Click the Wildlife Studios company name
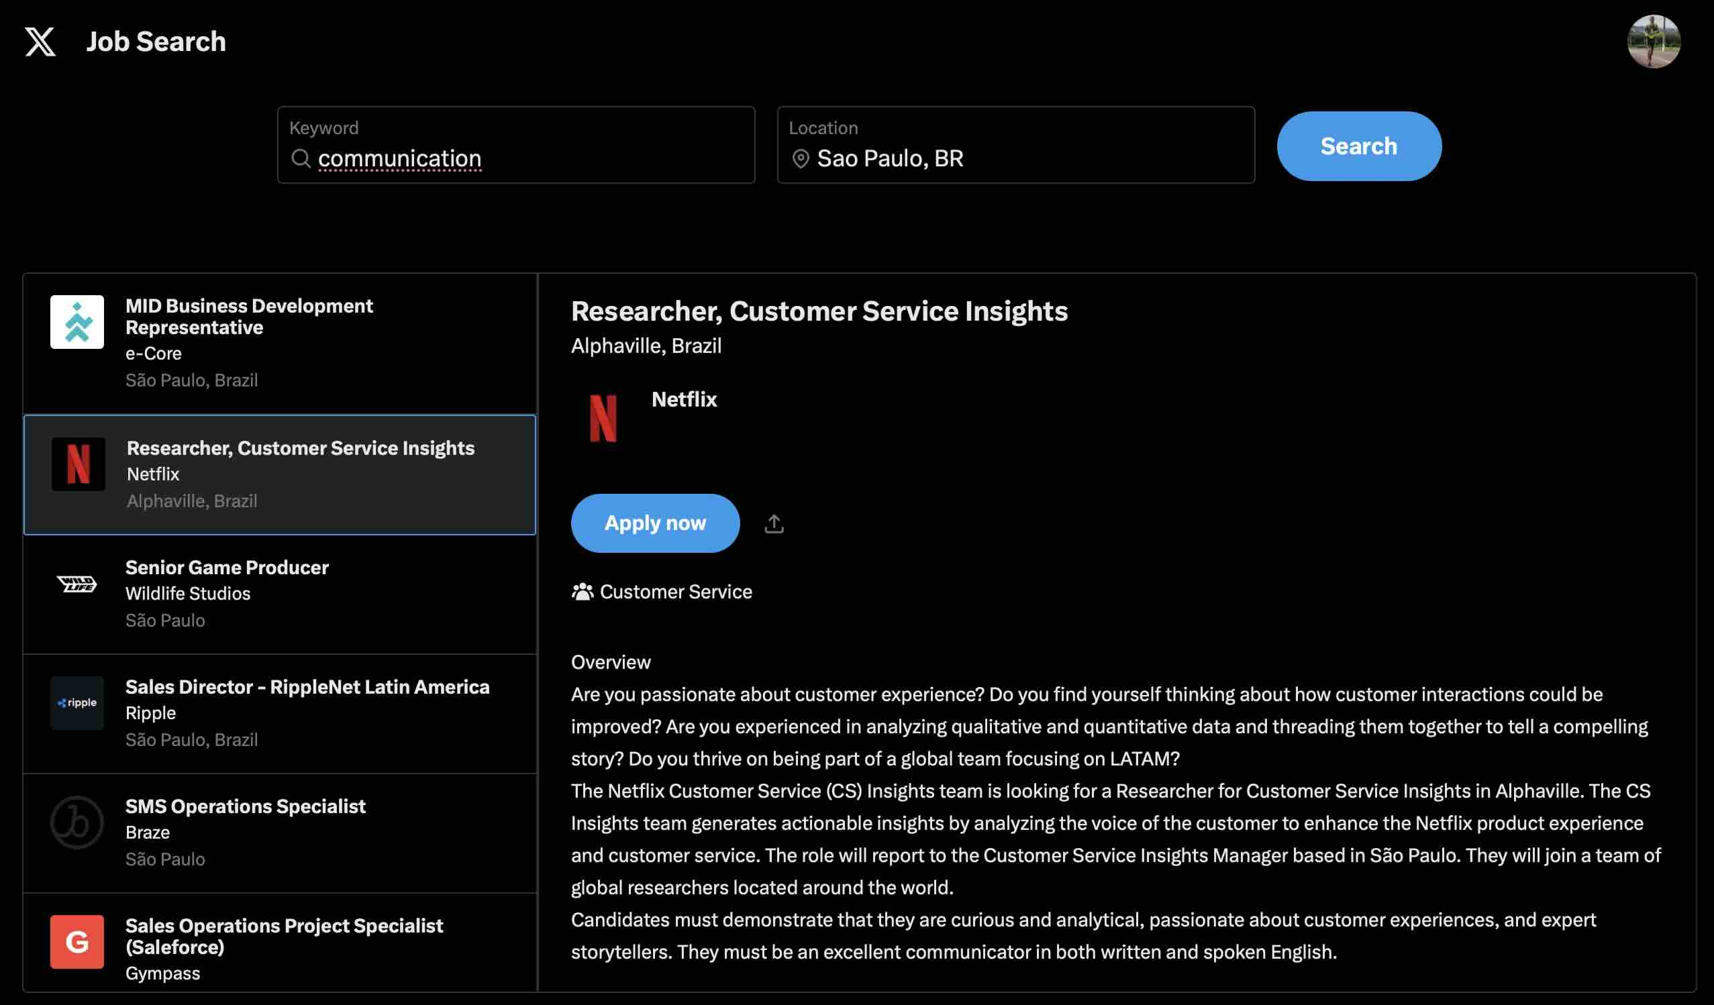This screenshot has height=1005, width=1714. pos(188,594)
